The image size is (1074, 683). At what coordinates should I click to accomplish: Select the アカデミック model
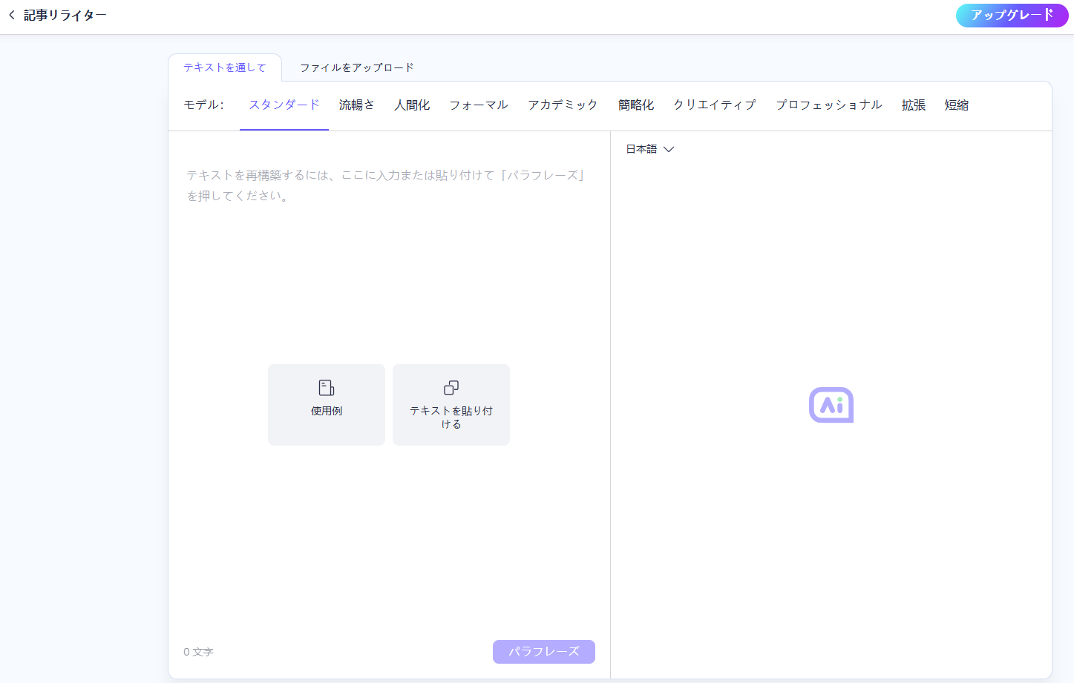click(x=563, y=105)
